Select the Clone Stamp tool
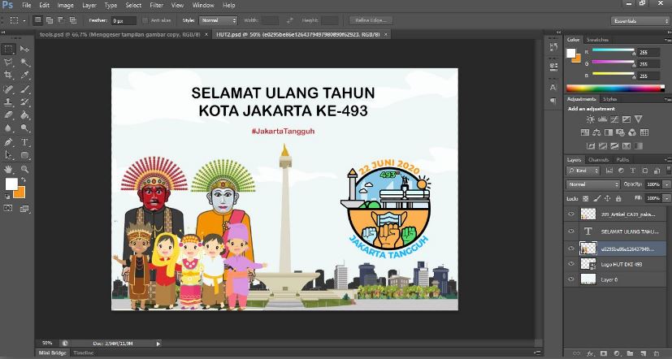672x359 pixels. 9,102
